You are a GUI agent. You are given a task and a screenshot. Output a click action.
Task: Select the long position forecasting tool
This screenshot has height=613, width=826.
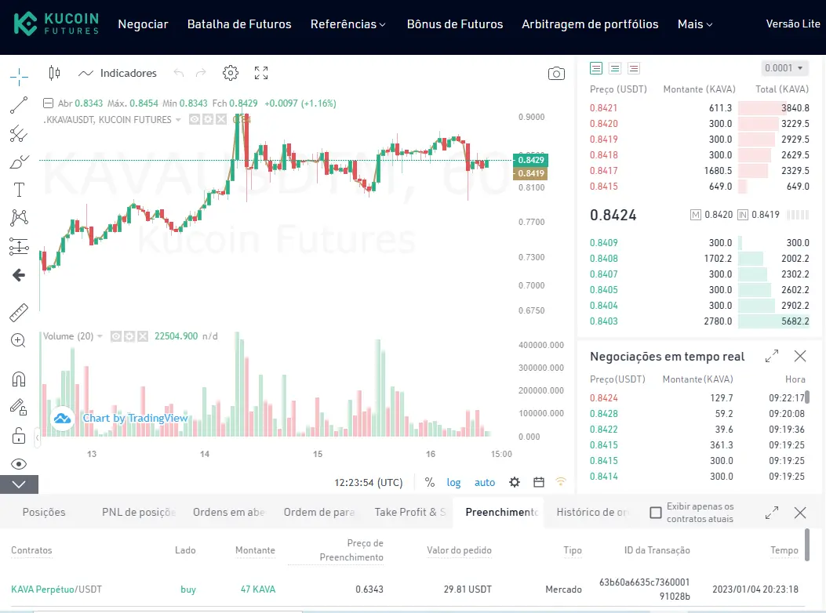point(19,246)
